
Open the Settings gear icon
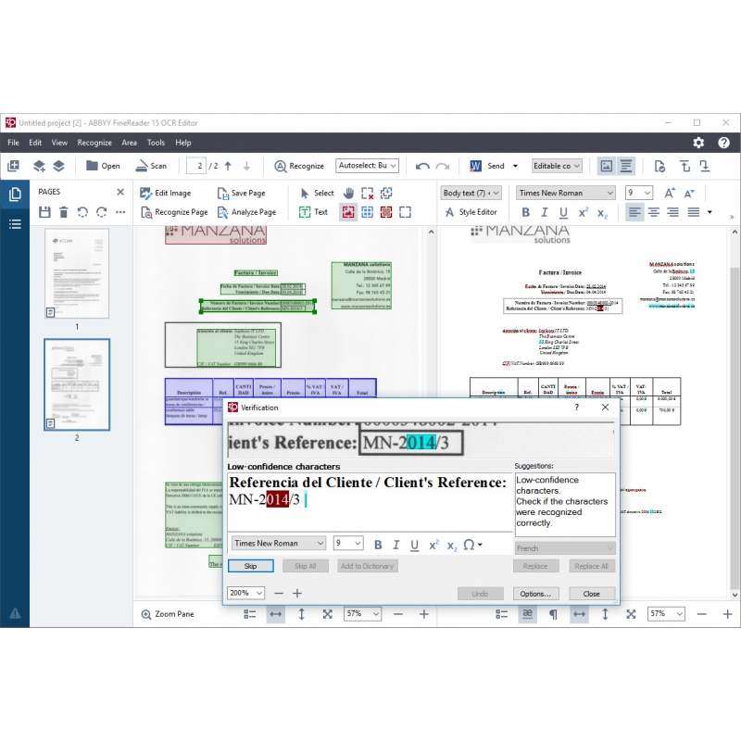coord(698,143)
